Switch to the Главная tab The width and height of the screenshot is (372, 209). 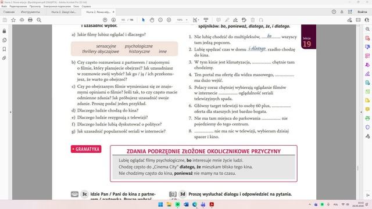coord(9,12)
